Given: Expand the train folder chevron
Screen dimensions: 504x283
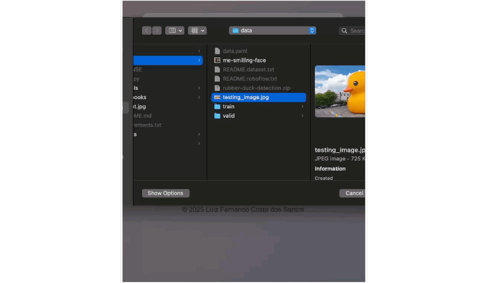Looking at the screenshot, I should coord(302,107).
